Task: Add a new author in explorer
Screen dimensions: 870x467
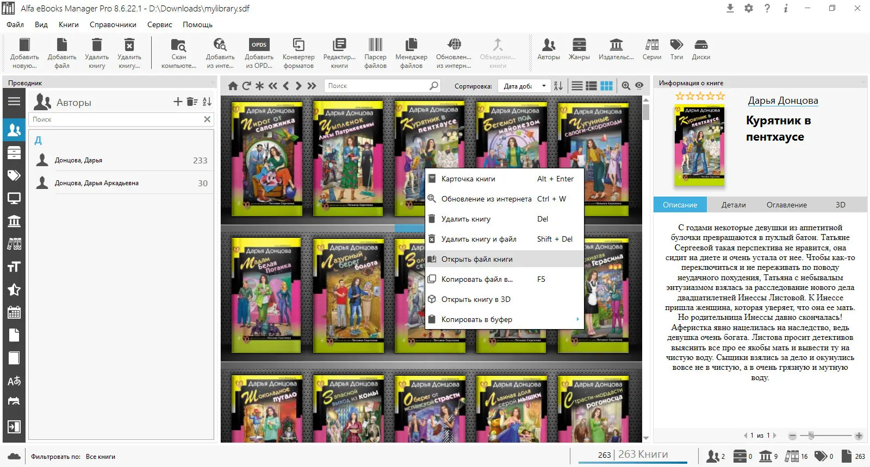Action: [178, 102]
